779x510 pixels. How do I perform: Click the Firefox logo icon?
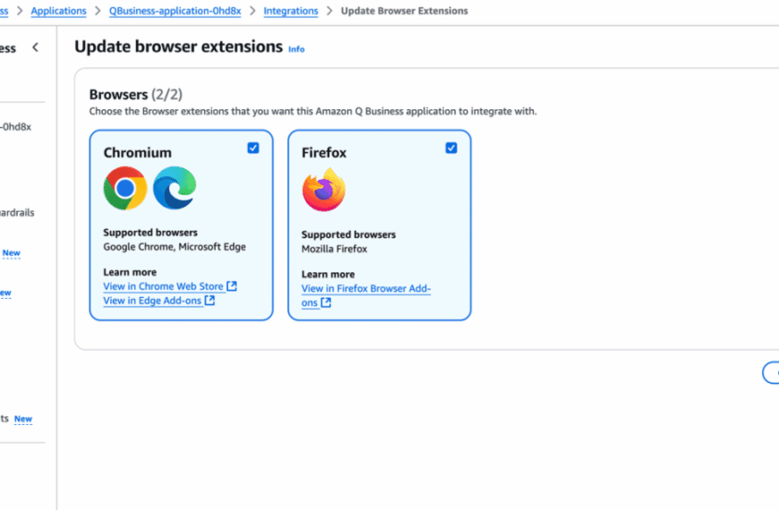pyautogui.click(x=323, y=190)
